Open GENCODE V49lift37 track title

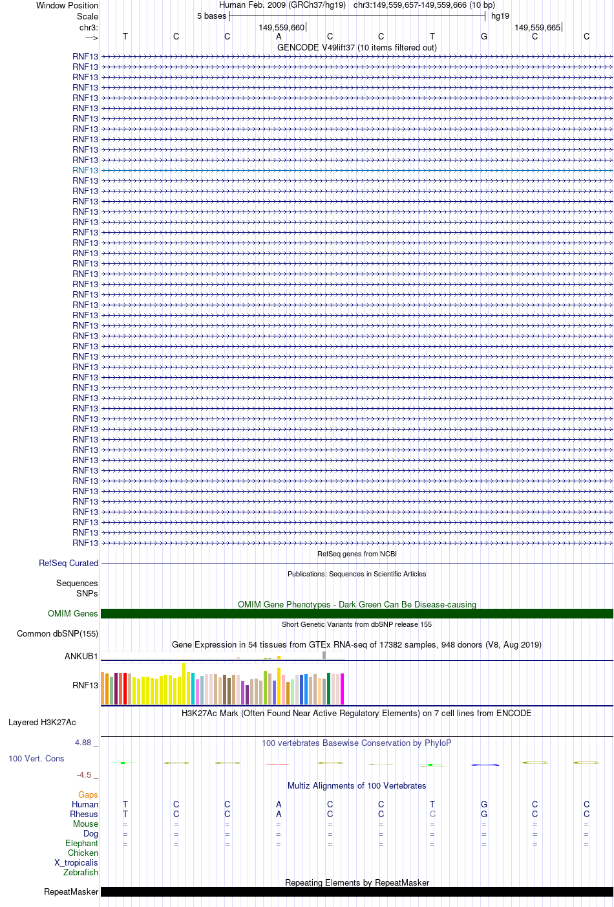coord(357,47)
